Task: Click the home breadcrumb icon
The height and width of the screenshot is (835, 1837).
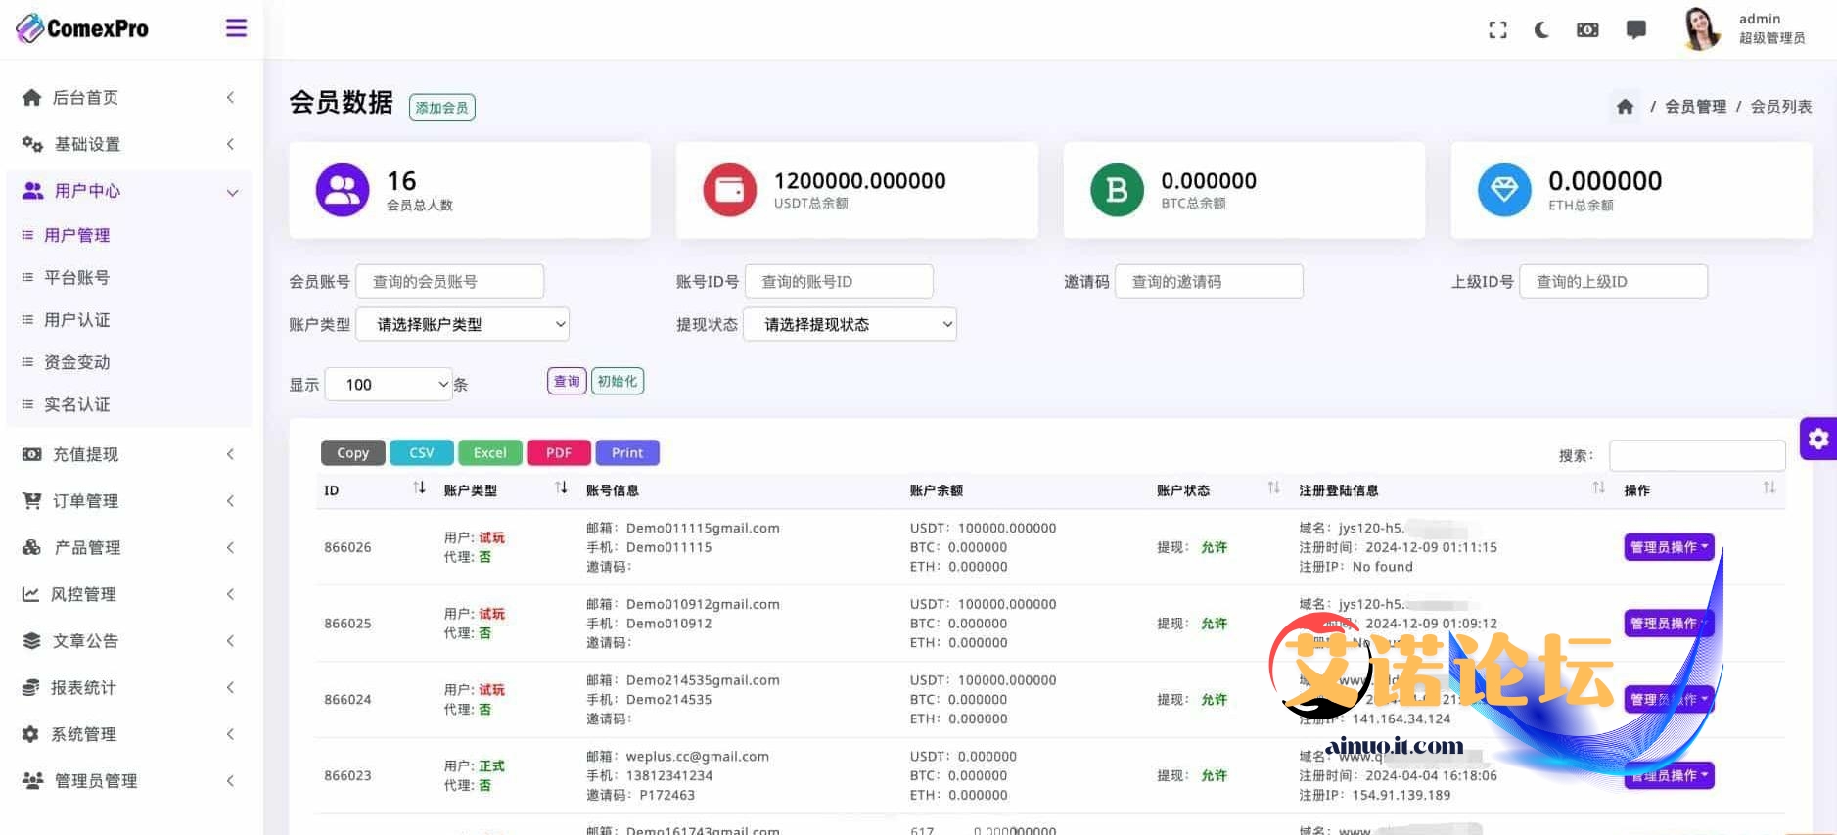Action: tap(1625, 106)
